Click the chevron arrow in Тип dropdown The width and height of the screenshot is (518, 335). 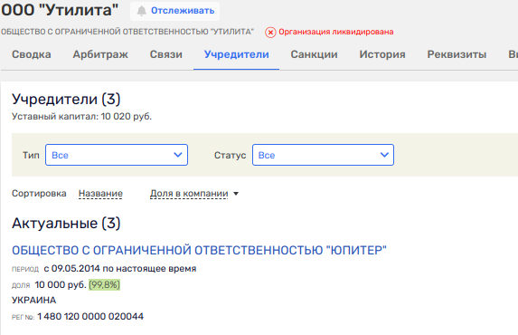[x=178, y=155]
